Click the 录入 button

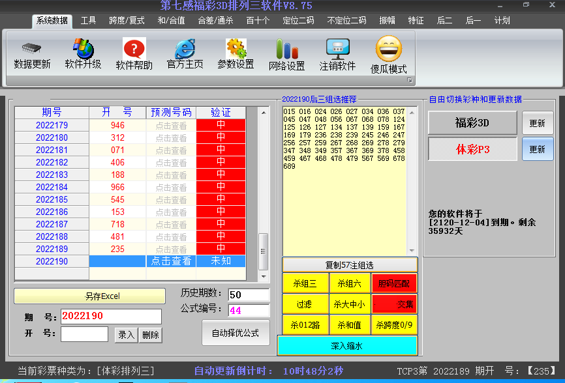[126, 335]
